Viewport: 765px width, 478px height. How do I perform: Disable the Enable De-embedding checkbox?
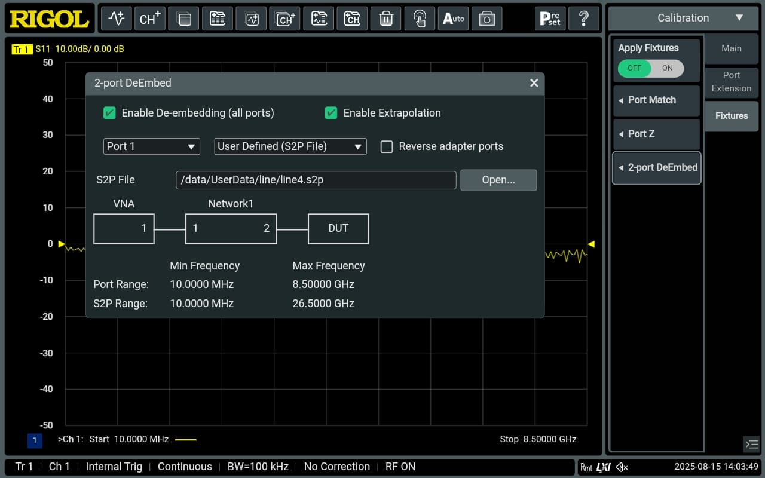click(x=109, y=112)
